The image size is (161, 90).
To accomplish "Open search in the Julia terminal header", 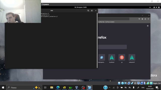I will click(x=88, y=10).
